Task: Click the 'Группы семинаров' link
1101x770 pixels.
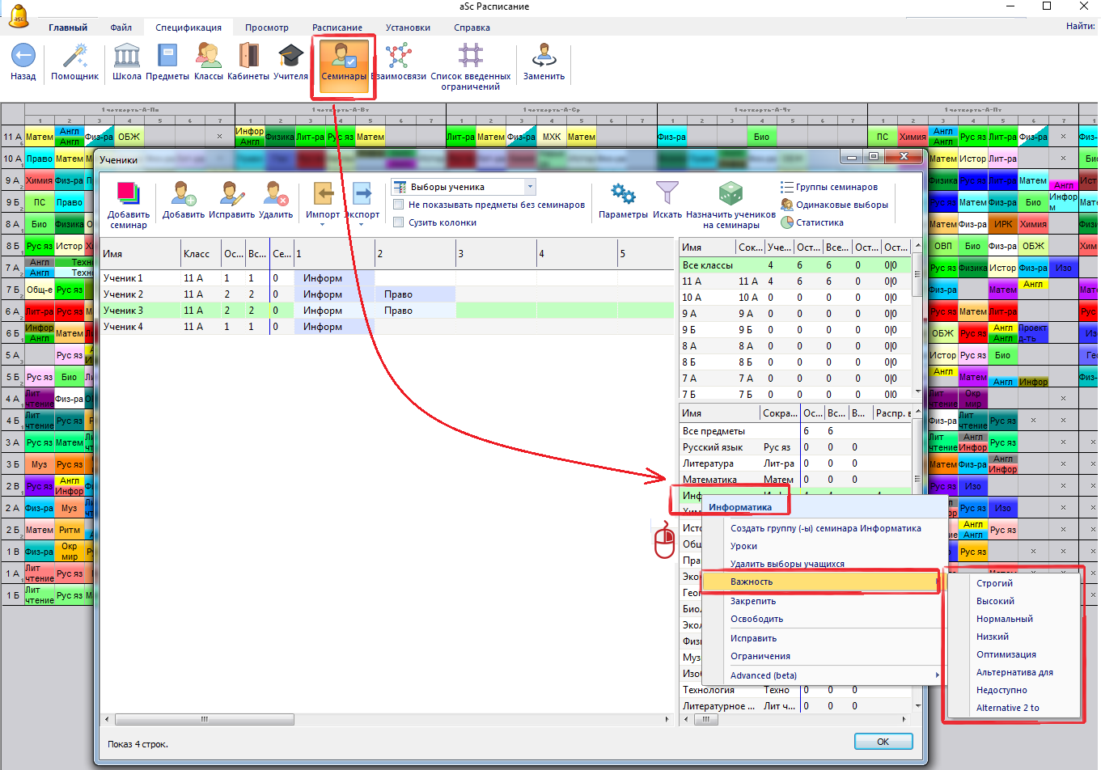Action: 836,187
